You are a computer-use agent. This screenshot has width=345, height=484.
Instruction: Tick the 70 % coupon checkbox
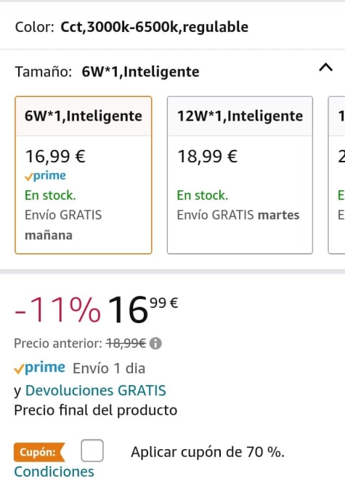[92, 451]
